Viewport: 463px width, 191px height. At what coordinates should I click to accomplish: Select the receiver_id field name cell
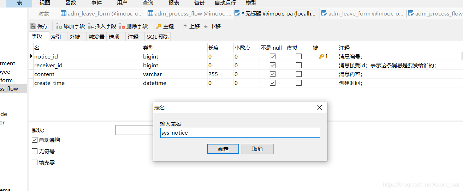click(x=88, y=65)
